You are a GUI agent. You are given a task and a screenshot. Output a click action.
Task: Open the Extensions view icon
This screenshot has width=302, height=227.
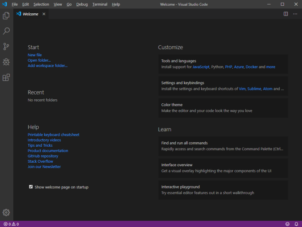pos(6,78)
